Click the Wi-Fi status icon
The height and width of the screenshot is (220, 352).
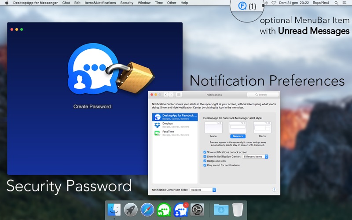tap(274, 3)
